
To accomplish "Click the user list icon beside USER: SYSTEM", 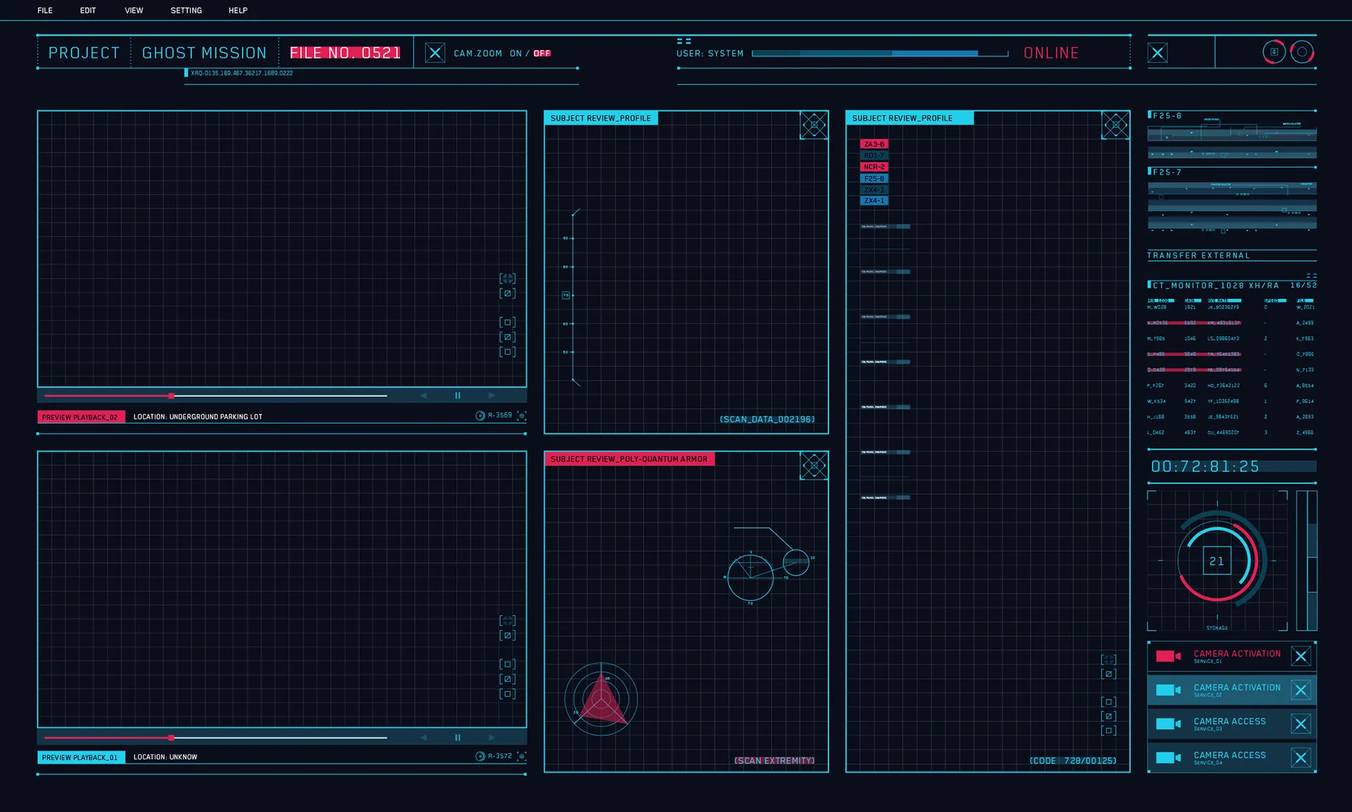I will [684, 41].
